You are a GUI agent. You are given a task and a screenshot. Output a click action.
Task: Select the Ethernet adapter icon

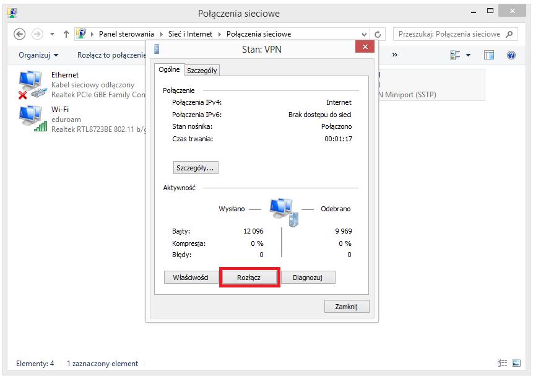[x=32, y=84]
